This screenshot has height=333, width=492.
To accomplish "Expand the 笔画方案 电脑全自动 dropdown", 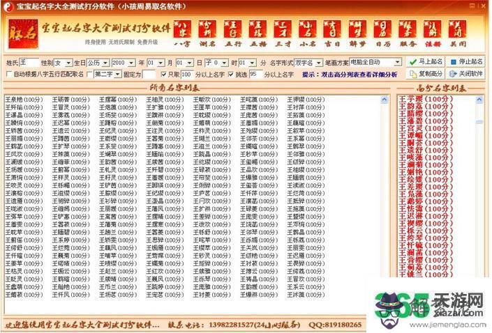I will [x=400, y=62].
